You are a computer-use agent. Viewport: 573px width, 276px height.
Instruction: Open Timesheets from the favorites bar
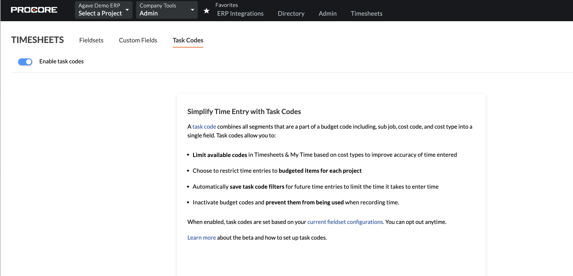[366, 13]
